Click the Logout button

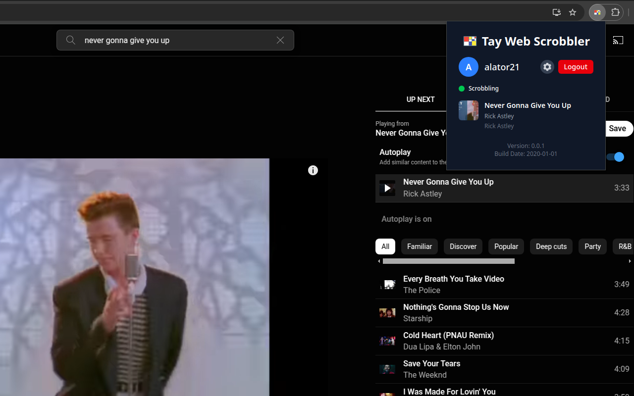pos(576,67)
